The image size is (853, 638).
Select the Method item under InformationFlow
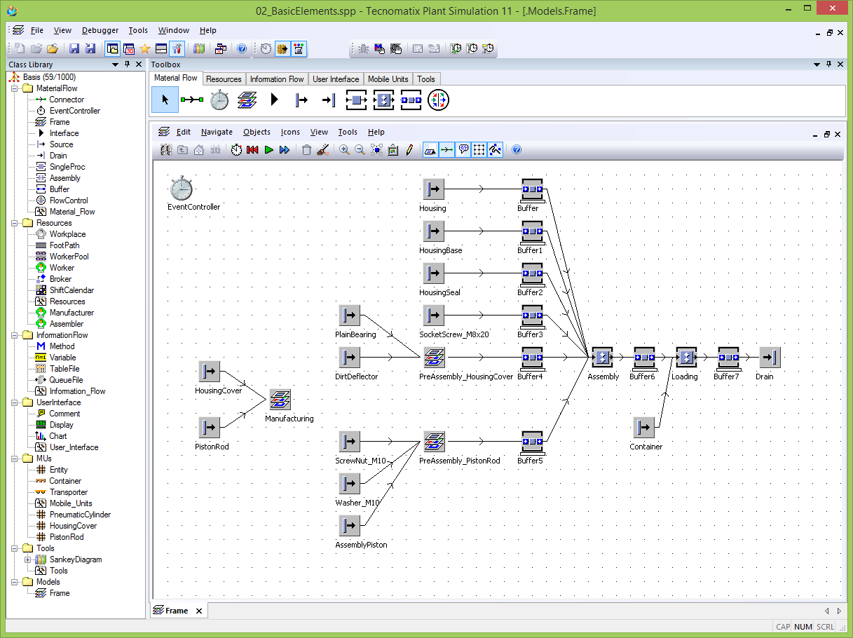pos(62,346)
